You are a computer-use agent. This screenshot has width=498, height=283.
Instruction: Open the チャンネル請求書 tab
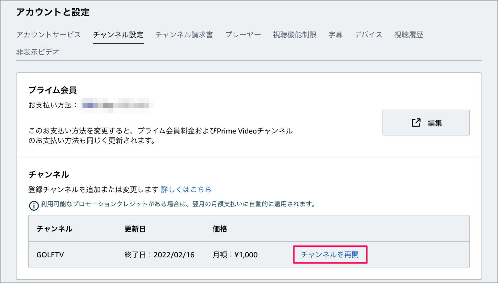pyautogui.click(x=184, y=35)
